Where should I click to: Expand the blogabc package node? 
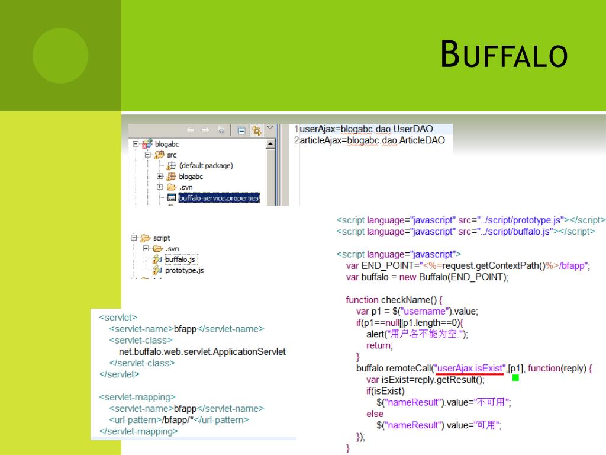[160, 177]
